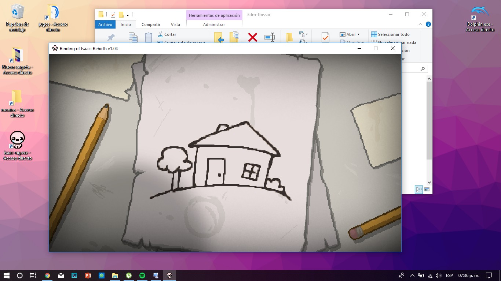
Task: Click the Windows Start button
Action: (x=6, y=276)
